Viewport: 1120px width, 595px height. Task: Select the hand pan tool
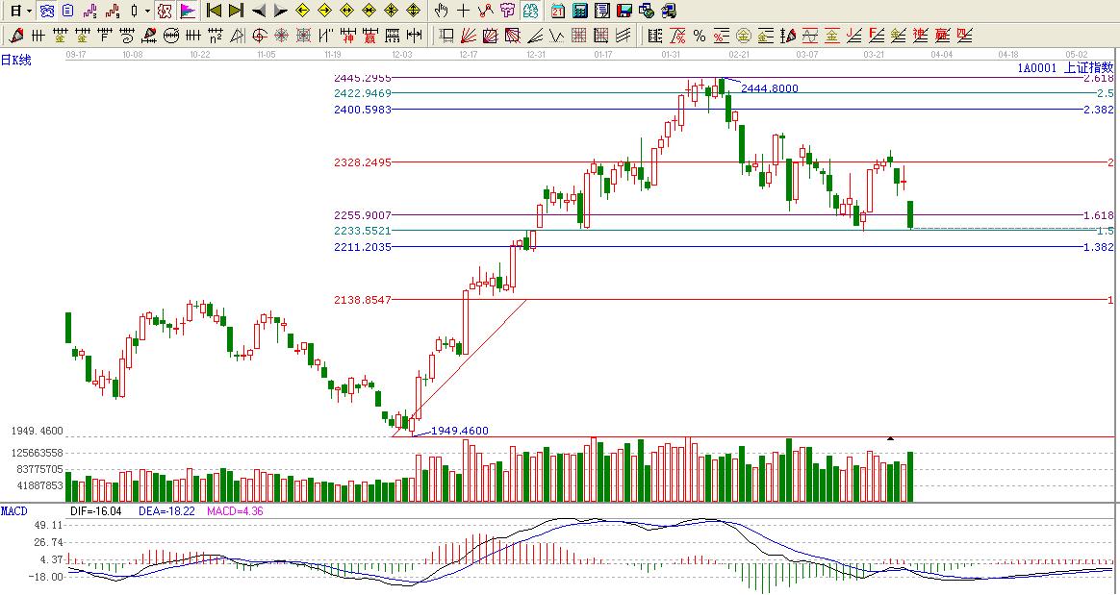pyautogui.click(x=441, y=12)
